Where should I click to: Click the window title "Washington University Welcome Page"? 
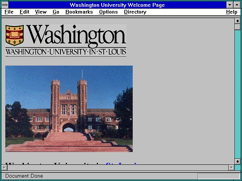(x=117, y=5)
